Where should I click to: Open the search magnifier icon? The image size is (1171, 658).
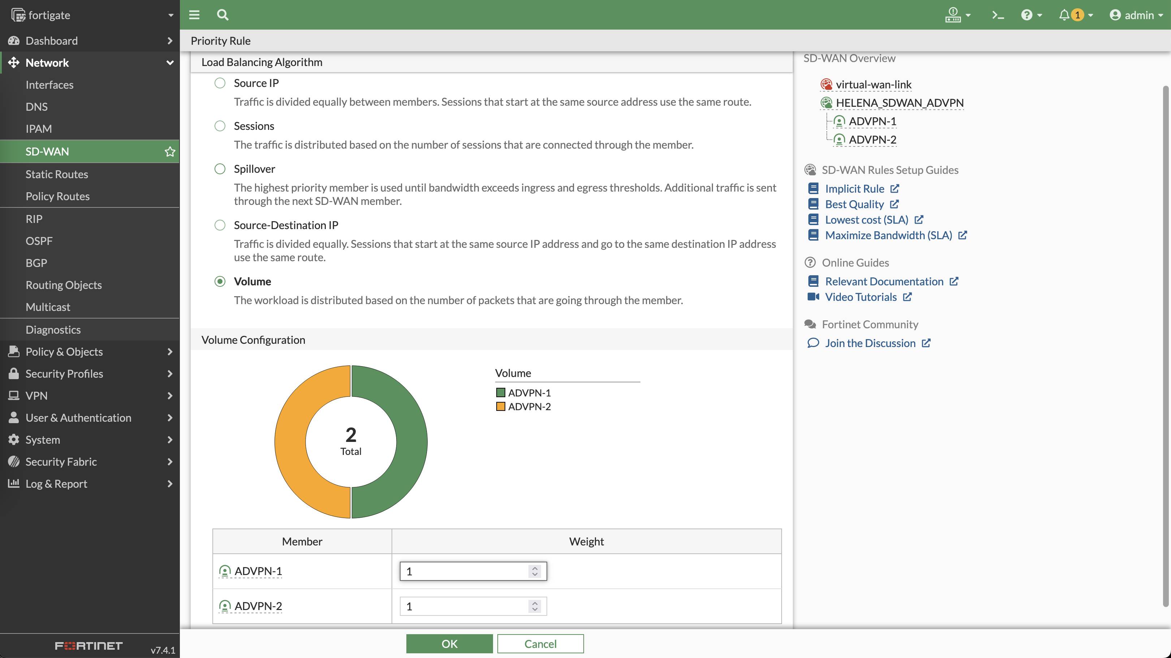click(x=222, y=15)
